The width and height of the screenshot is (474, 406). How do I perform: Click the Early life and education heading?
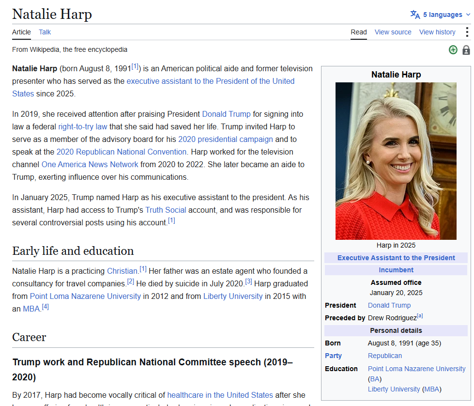73,251
